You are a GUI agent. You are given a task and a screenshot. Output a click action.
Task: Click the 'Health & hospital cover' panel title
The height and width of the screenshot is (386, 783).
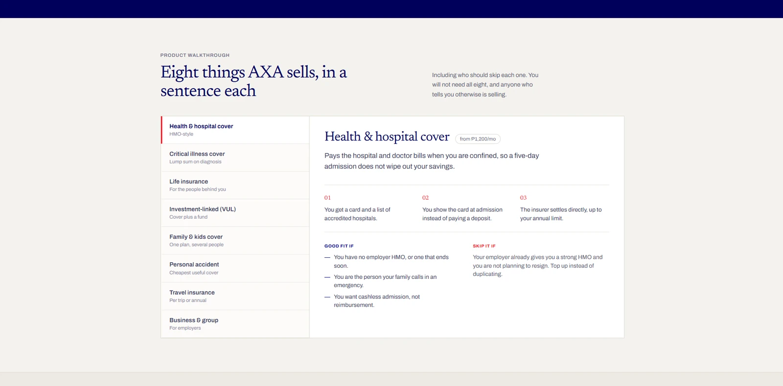(x=387, y=136)
